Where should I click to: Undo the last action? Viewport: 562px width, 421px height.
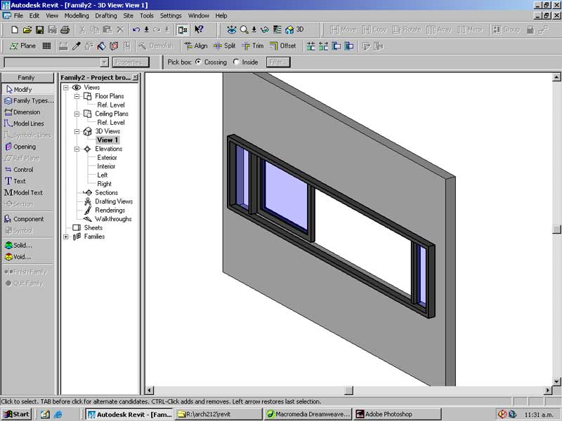pos(136,29)
